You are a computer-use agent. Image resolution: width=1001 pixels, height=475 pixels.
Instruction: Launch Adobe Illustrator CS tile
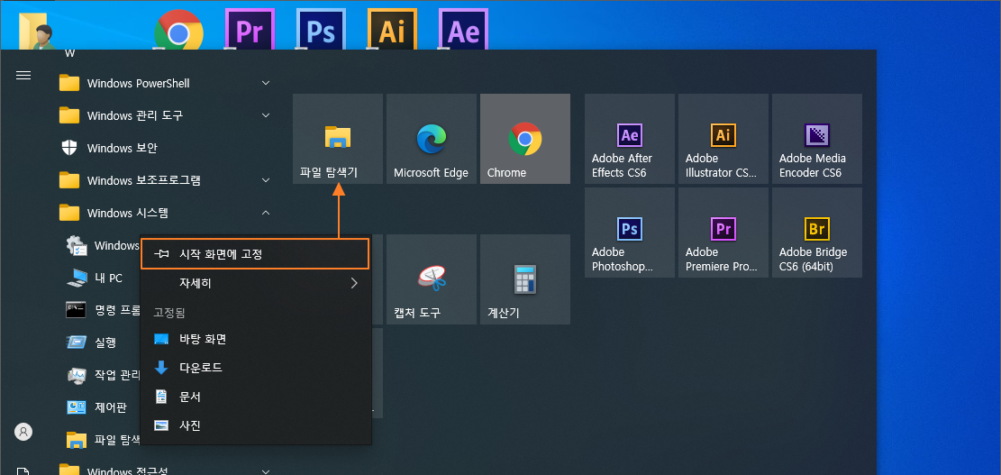click(723, 139)
